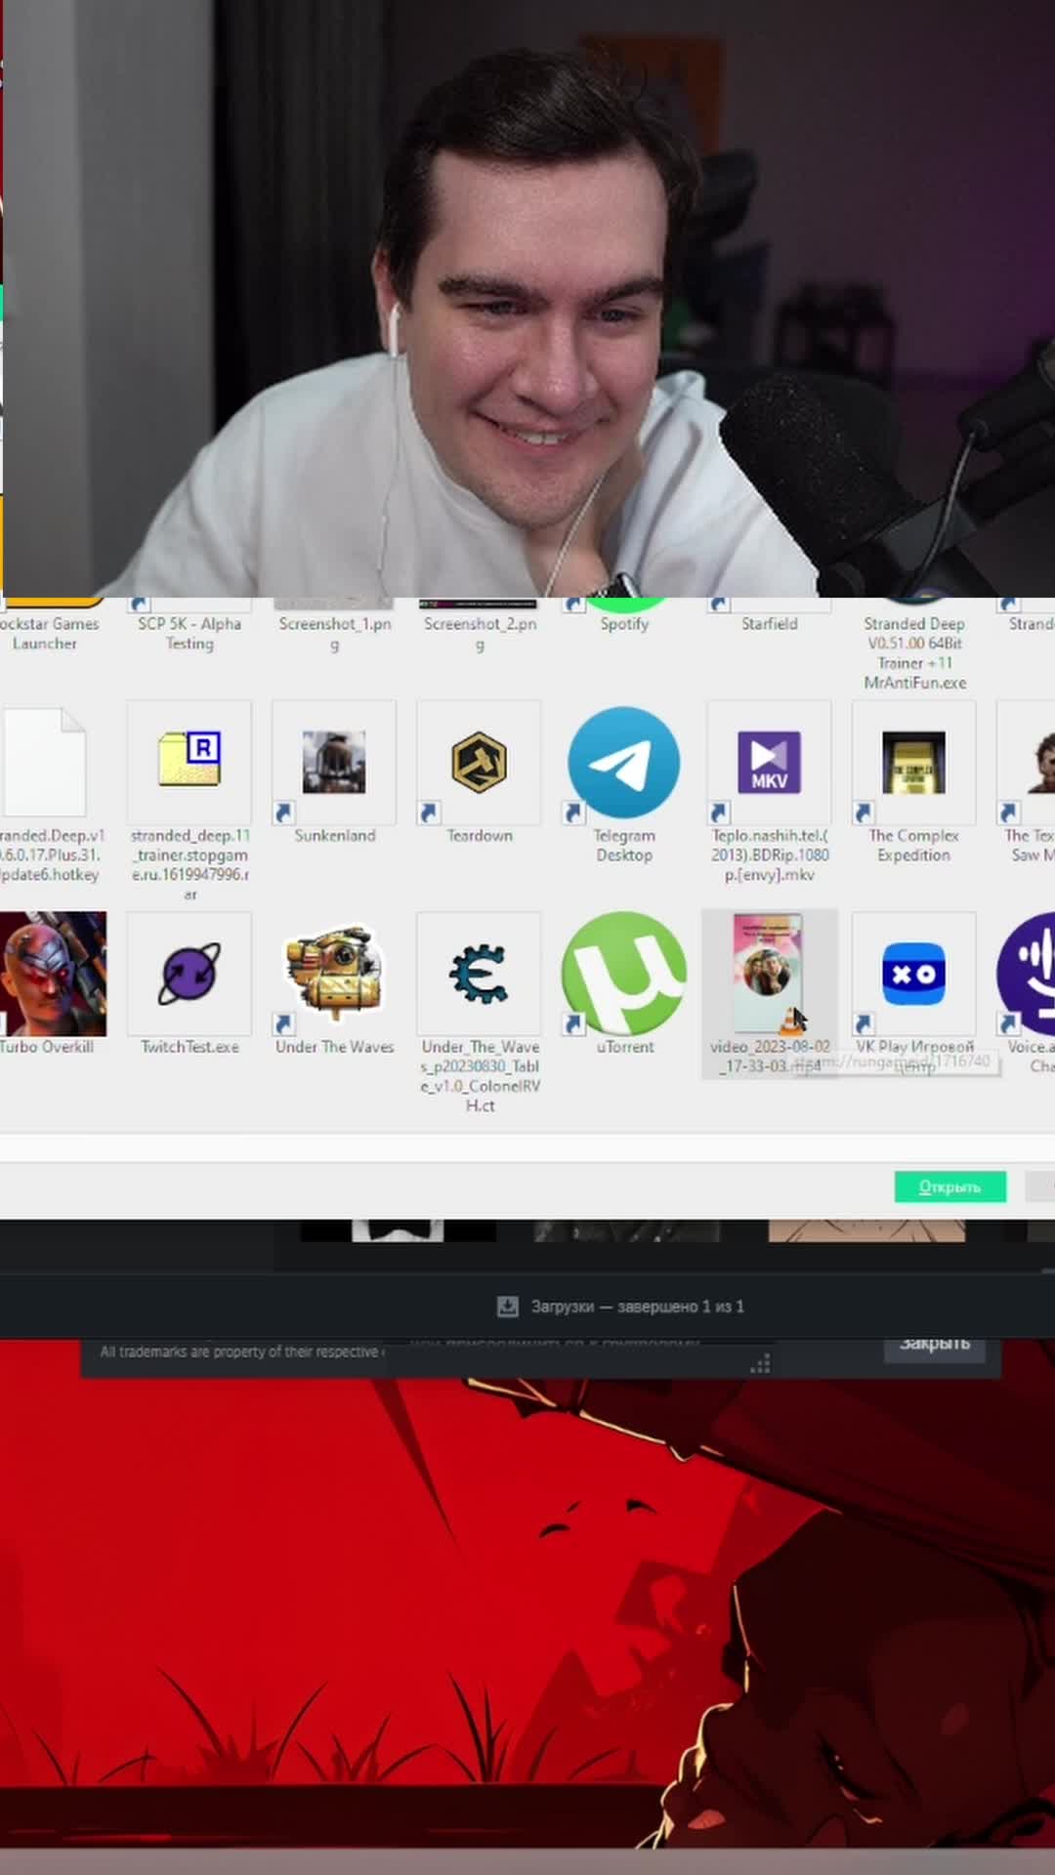Click the download icon in Загрузки bar
This screenshot has width=1055, height=1875.
click(508, 1307)
